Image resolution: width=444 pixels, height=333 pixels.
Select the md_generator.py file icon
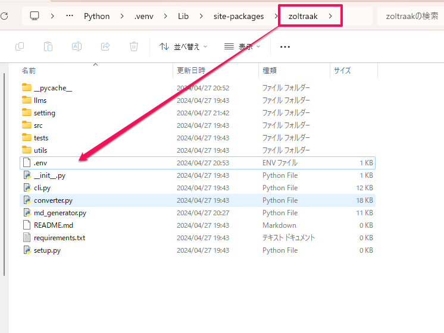pos(27,212)
